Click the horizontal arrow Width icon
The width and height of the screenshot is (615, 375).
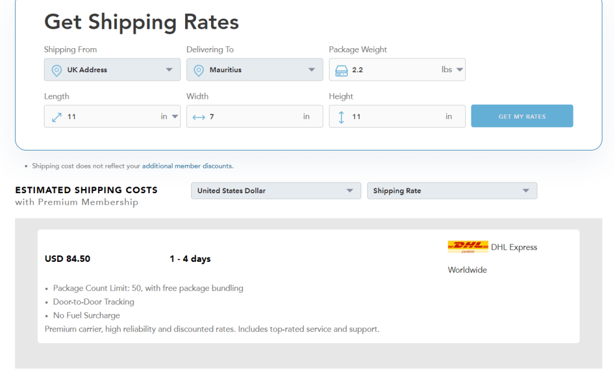point(199,117)
